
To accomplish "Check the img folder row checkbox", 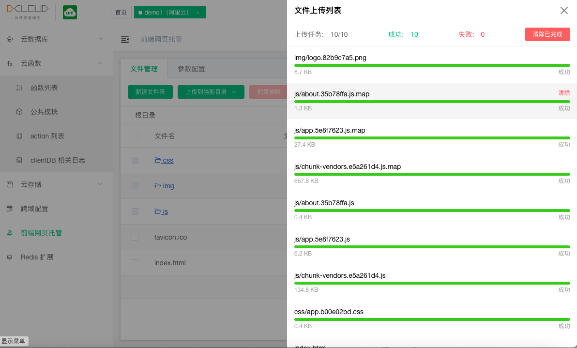I will tap(135, 186).
